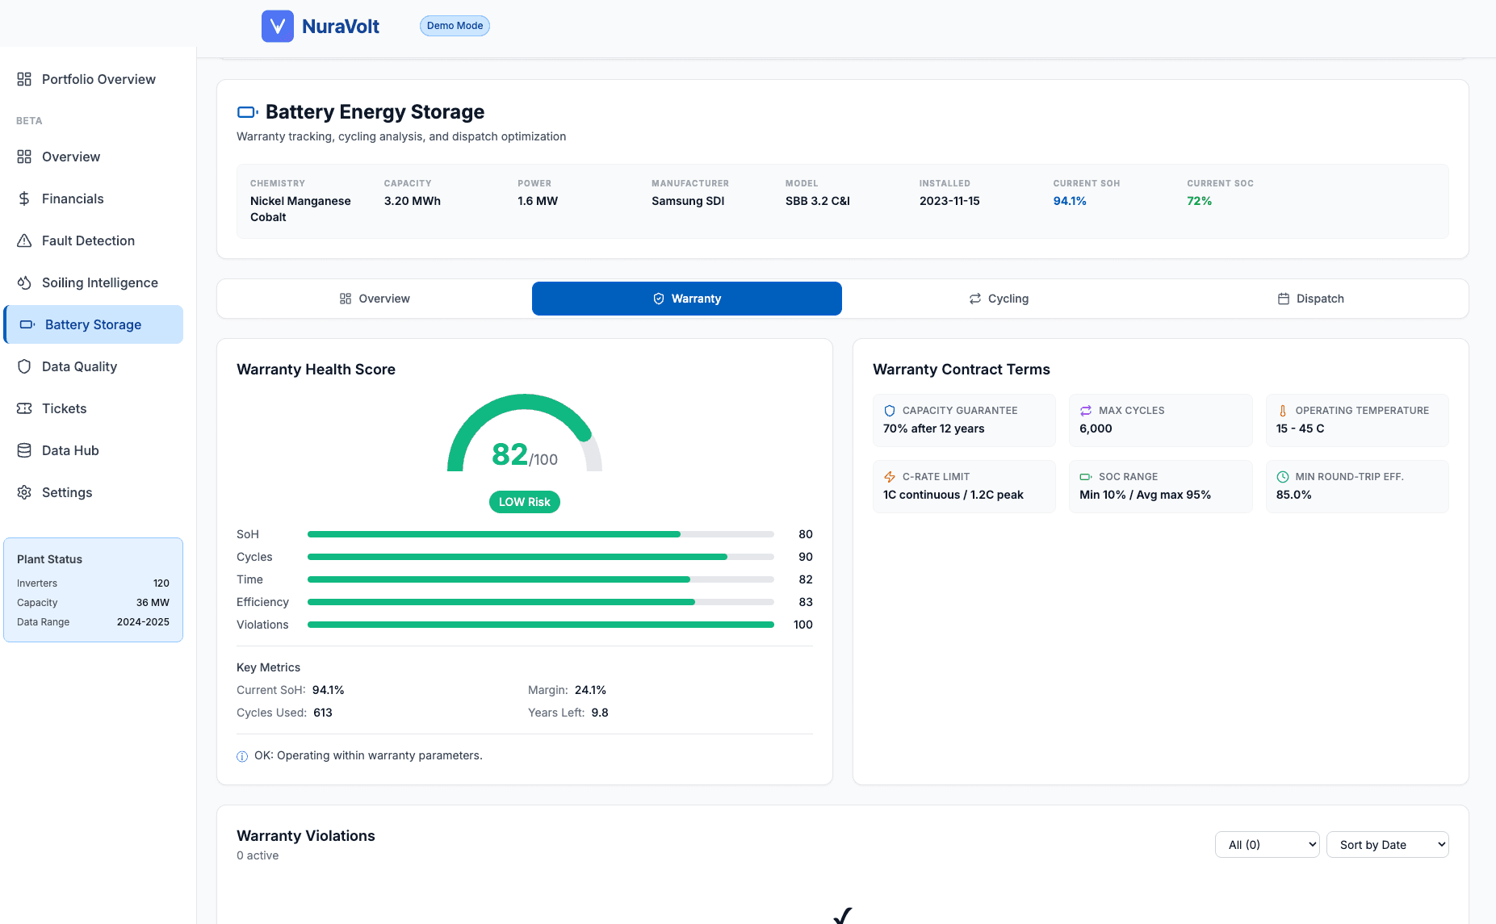The width and height of the screenshot is (1496, 924).
Task: Switch to the Overview tab
Action: click(x=375, y=299)
